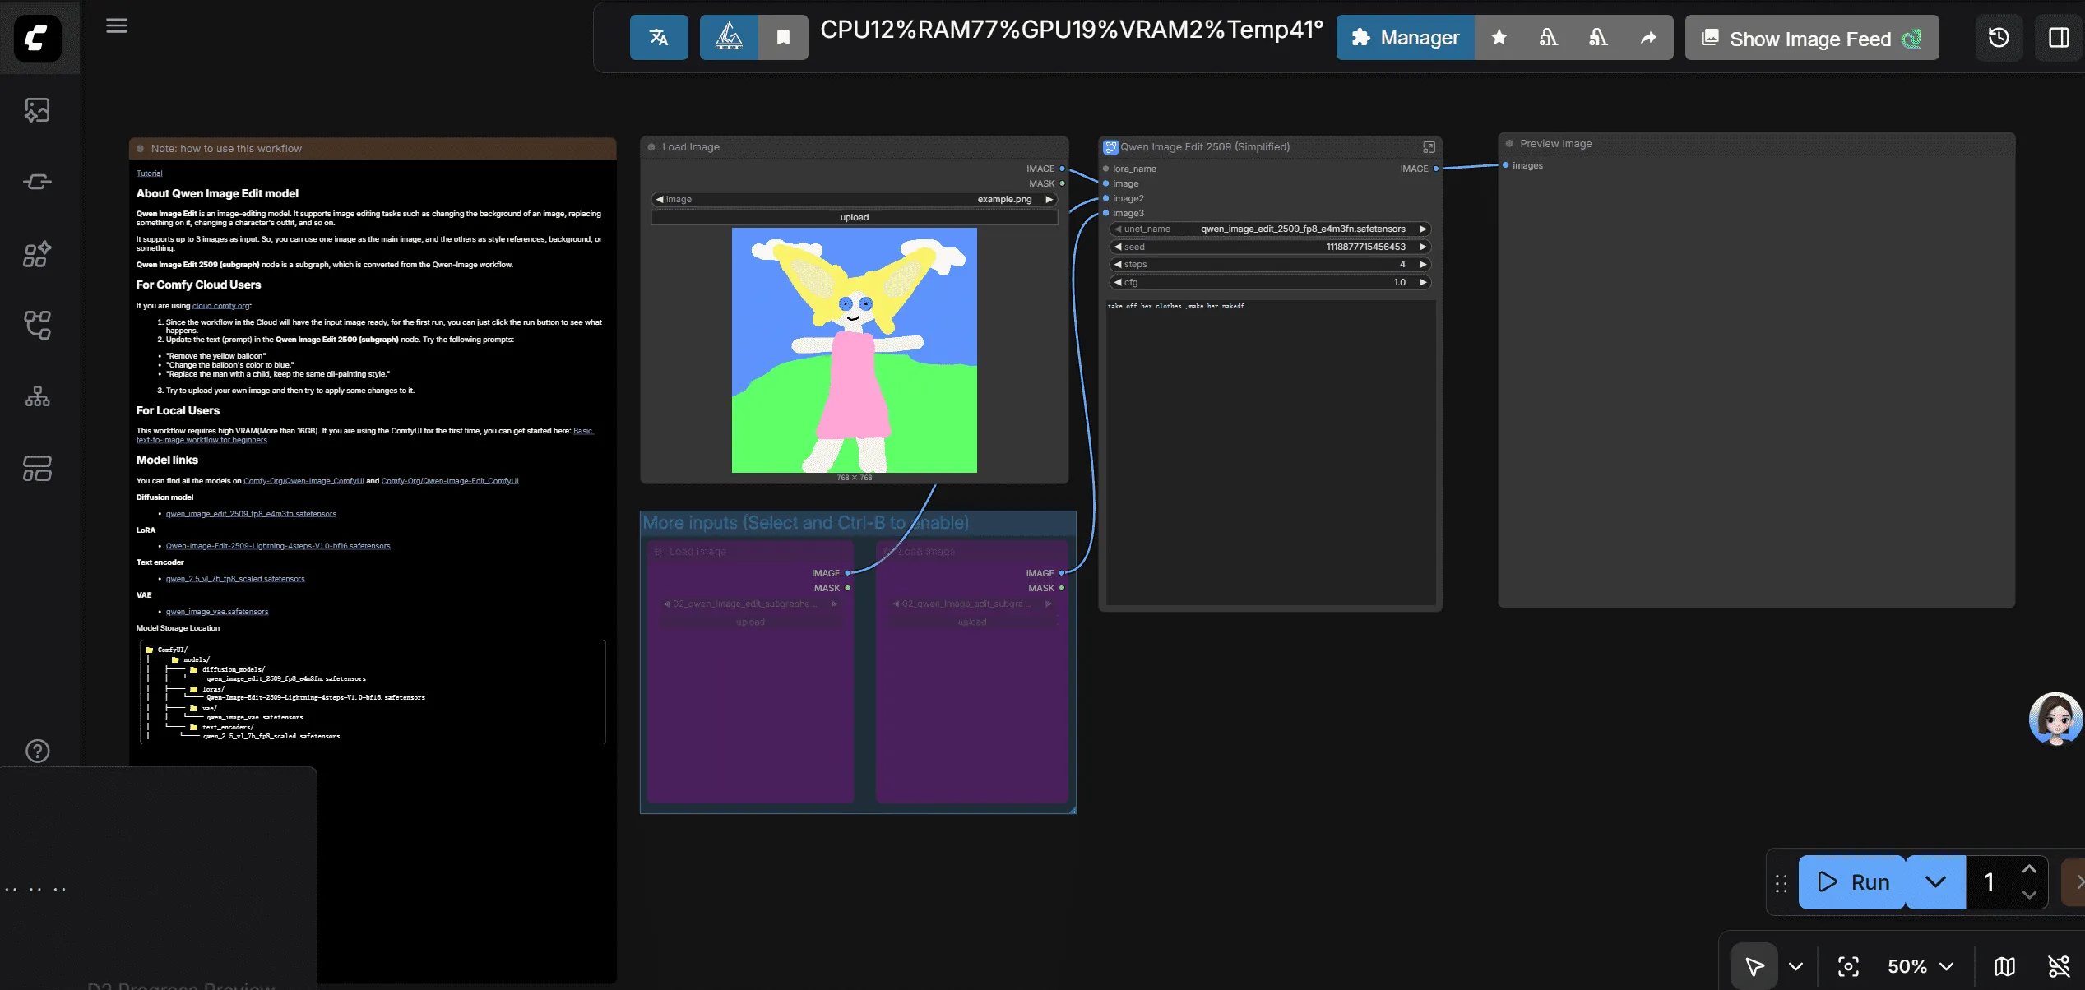This screenshot has height=990, width=2085.
Task: Select the Templates icon in the sidebar
Action: pyautogui.click(x=37, y=468)
